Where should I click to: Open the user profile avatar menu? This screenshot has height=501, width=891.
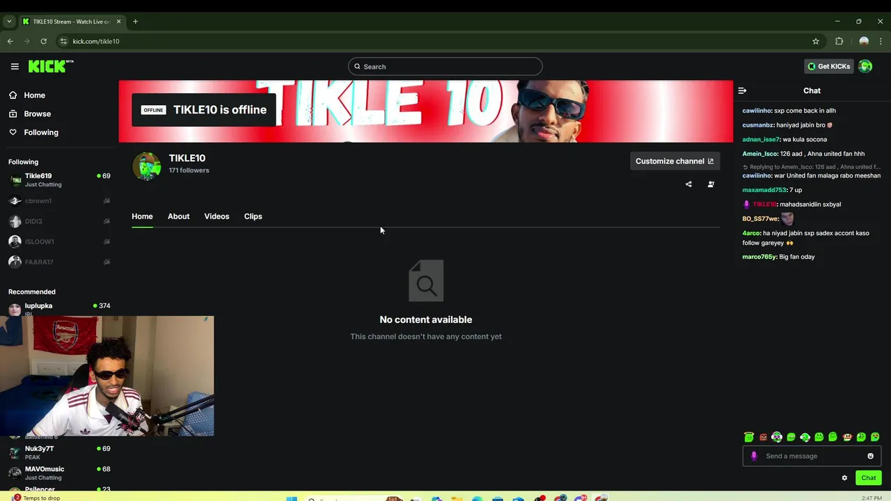[x=865, y=66]
